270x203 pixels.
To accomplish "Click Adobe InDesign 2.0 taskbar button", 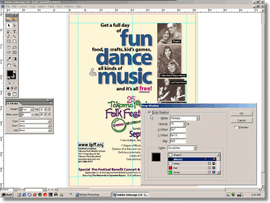I will (x=130, y=195).
